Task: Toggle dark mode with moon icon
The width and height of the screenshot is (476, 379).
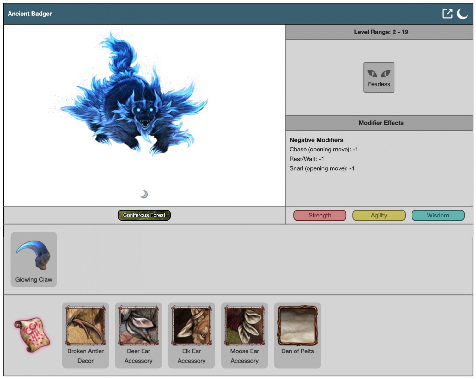Action: click(462, 14)
